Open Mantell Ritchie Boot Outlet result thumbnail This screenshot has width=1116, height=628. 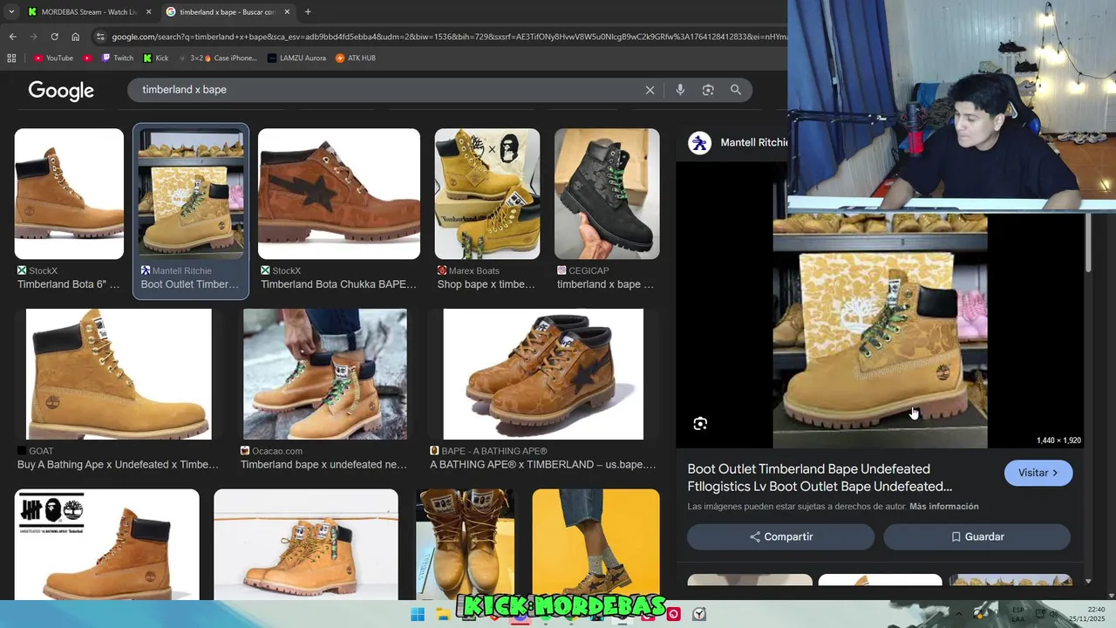coord(191,194)
